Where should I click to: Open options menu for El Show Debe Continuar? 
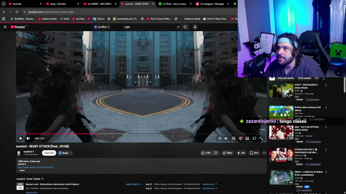click(x=326, y=108)
